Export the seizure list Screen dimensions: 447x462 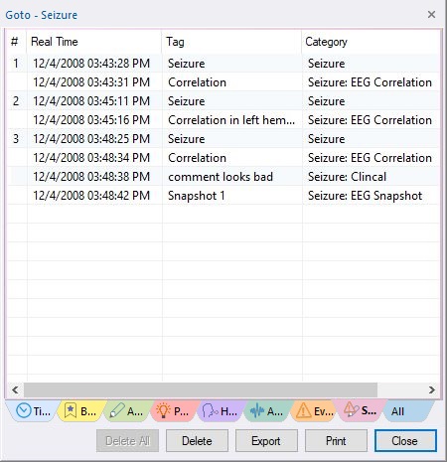coord(266,441)
